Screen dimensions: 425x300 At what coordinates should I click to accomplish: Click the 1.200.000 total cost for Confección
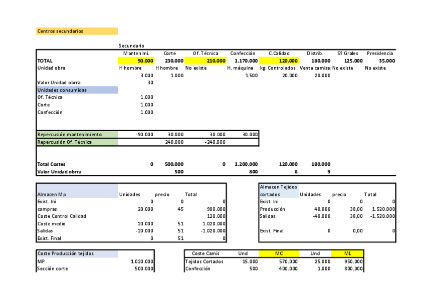coord(246,164)
